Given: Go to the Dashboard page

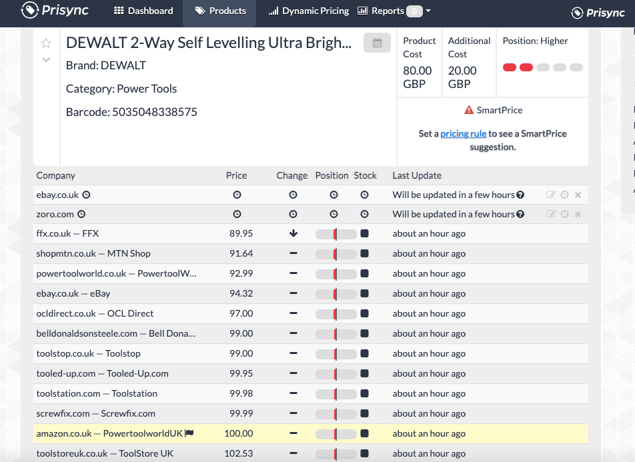Looking at the screenshot, I should pyautogui.click(x=143, y=11).
